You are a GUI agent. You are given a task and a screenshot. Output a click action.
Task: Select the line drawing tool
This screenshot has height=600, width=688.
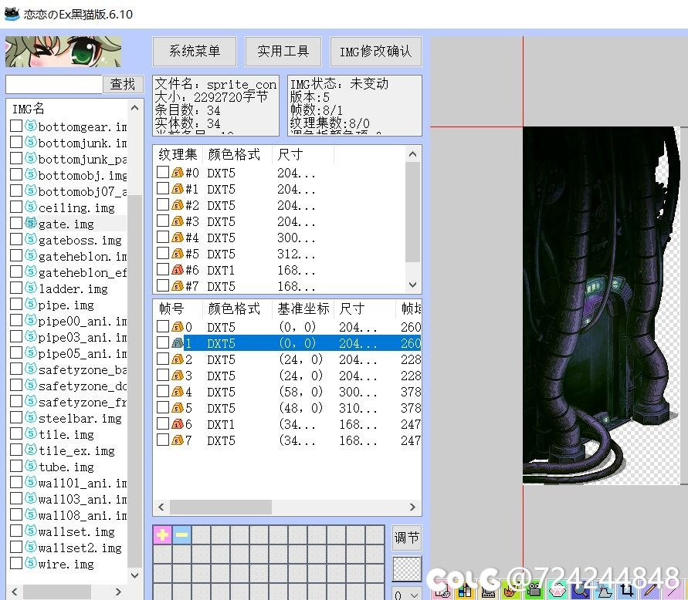(x=675, y=590)
